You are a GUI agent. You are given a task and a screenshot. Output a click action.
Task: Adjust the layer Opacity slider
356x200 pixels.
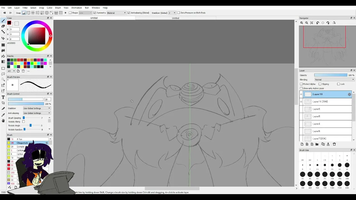click(x=331, y=75)
